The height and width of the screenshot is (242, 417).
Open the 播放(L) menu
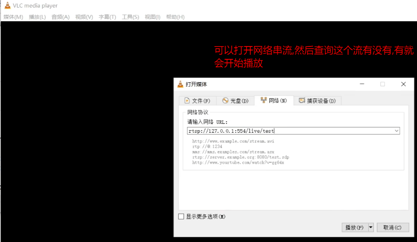pos(37,17)
